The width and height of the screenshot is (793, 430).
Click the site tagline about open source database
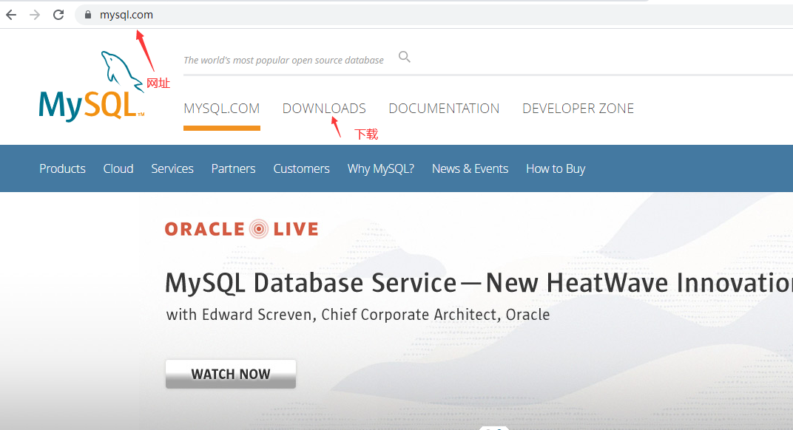[283, 60]
